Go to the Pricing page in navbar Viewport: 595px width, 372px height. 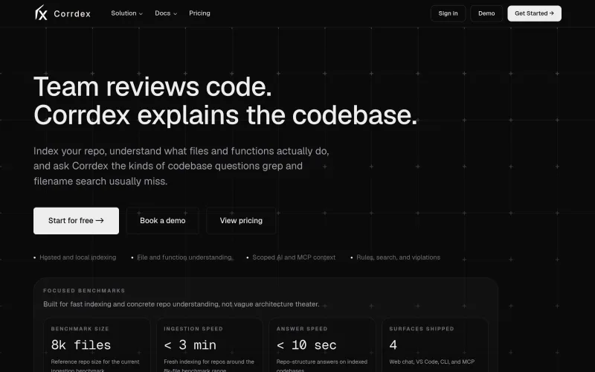[x=199, y=13]
